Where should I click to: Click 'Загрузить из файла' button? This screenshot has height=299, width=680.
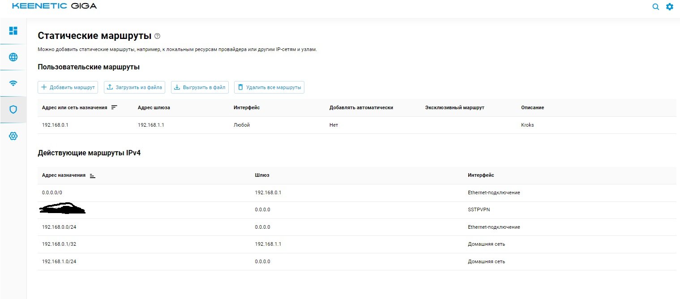click(134, 87)
